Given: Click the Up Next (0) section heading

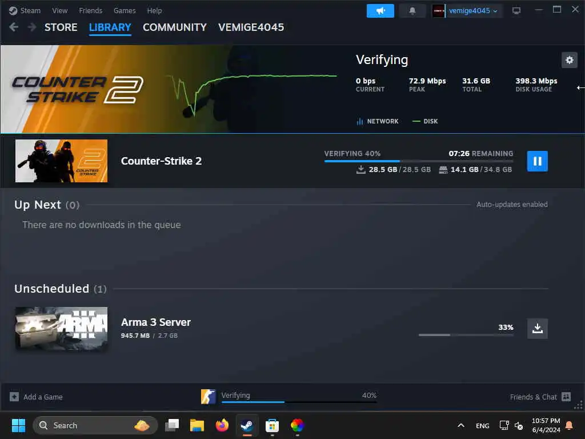Looking at the screenshot, I should point(47,205).
